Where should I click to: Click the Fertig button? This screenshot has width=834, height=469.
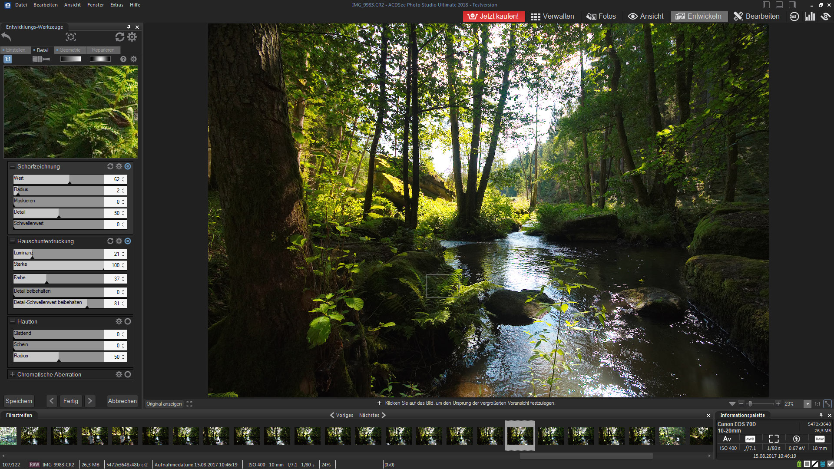pos(70,401)
